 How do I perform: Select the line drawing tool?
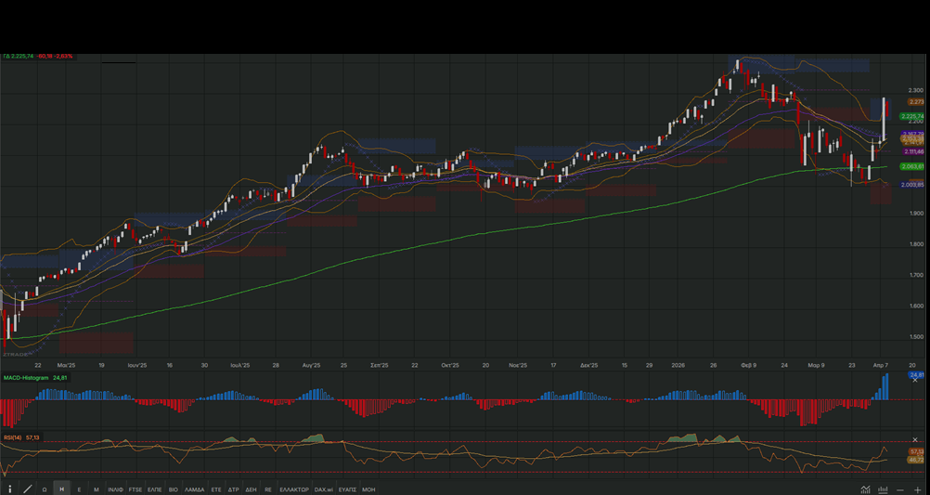tap(27, 489)
